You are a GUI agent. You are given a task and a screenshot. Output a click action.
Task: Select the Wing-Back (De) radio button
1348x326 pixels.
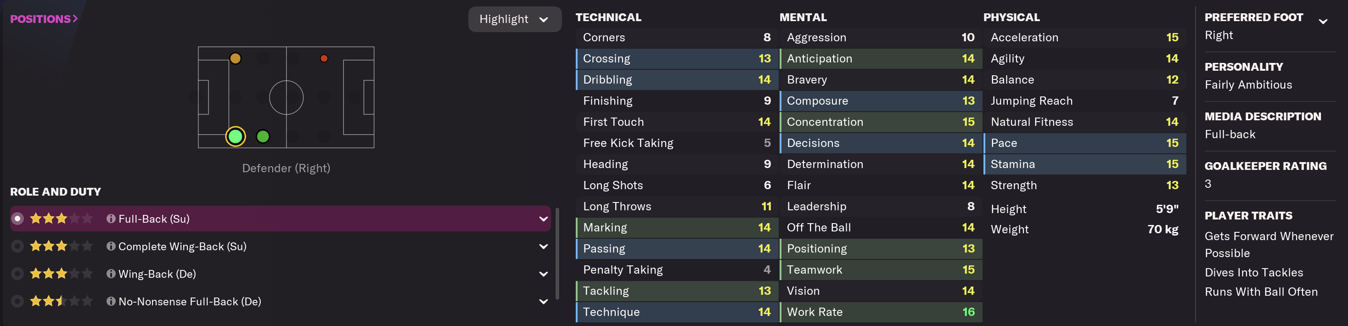pos(17,274)
